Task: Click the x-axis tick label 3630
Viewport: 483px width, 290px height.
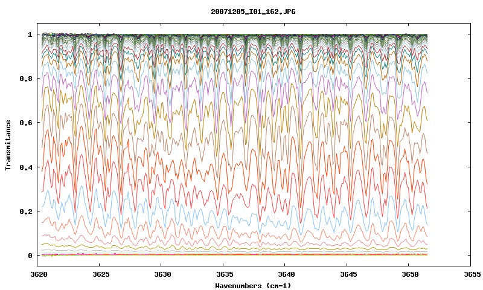Action: 162,274
